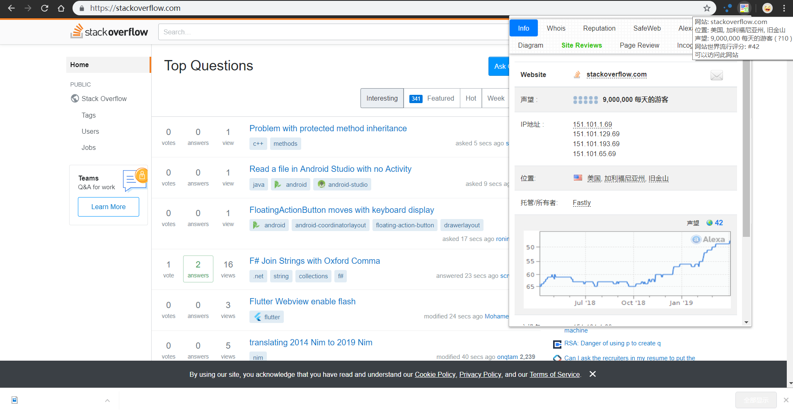Image resolution: width=793 pixels, height=412 pixels.
Task: Click the Alexa rank chart
Action: (x=627, y=269)
